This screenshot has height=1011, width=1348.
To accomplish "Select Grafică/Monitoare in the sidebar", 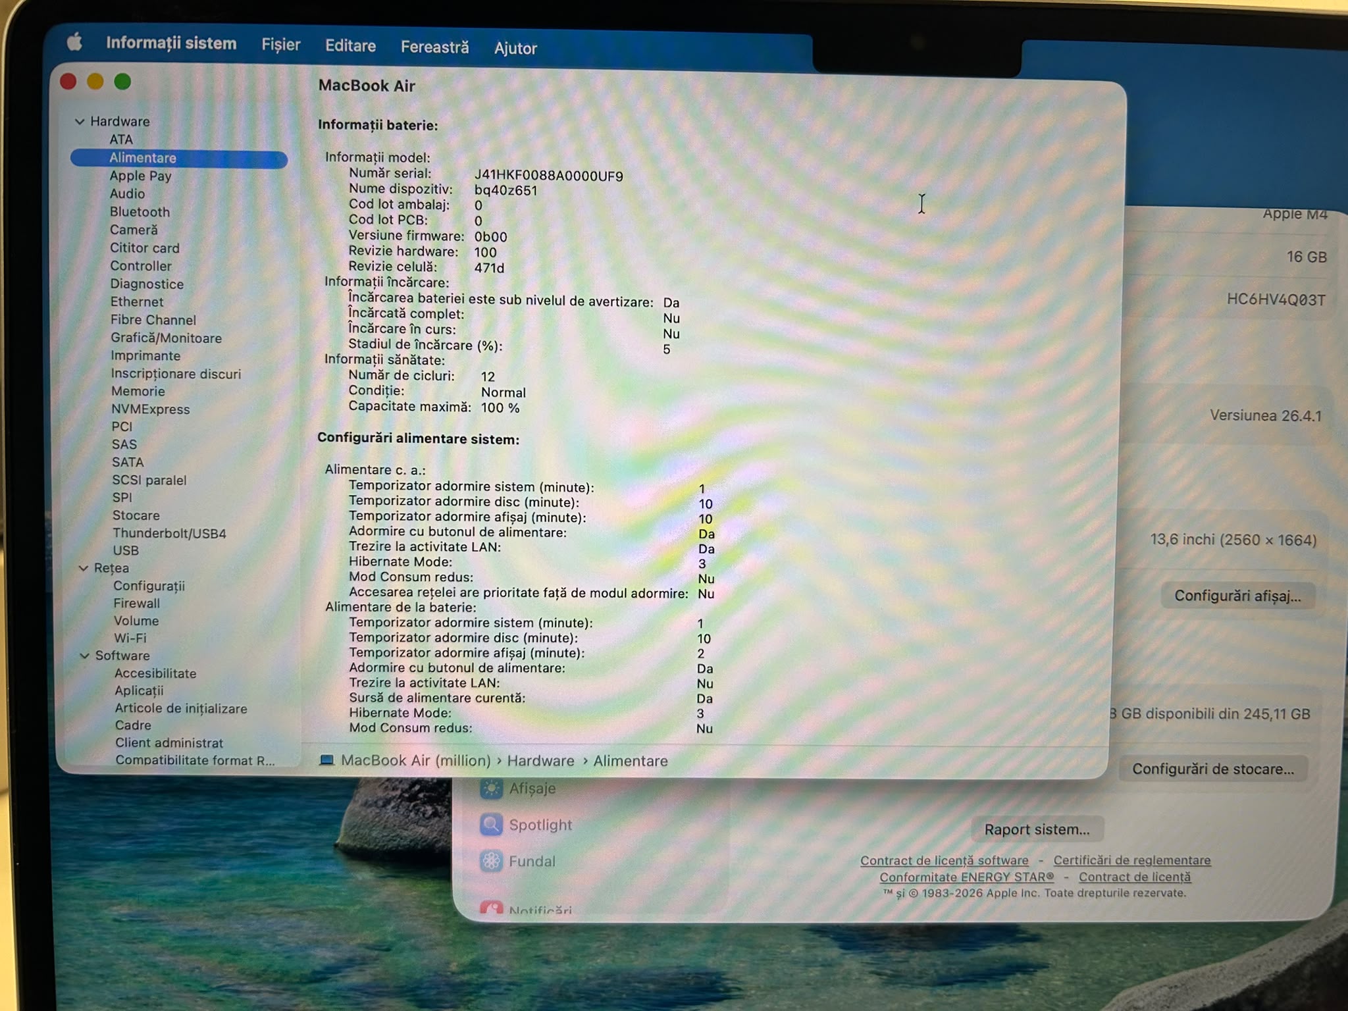I will point(166,338).
